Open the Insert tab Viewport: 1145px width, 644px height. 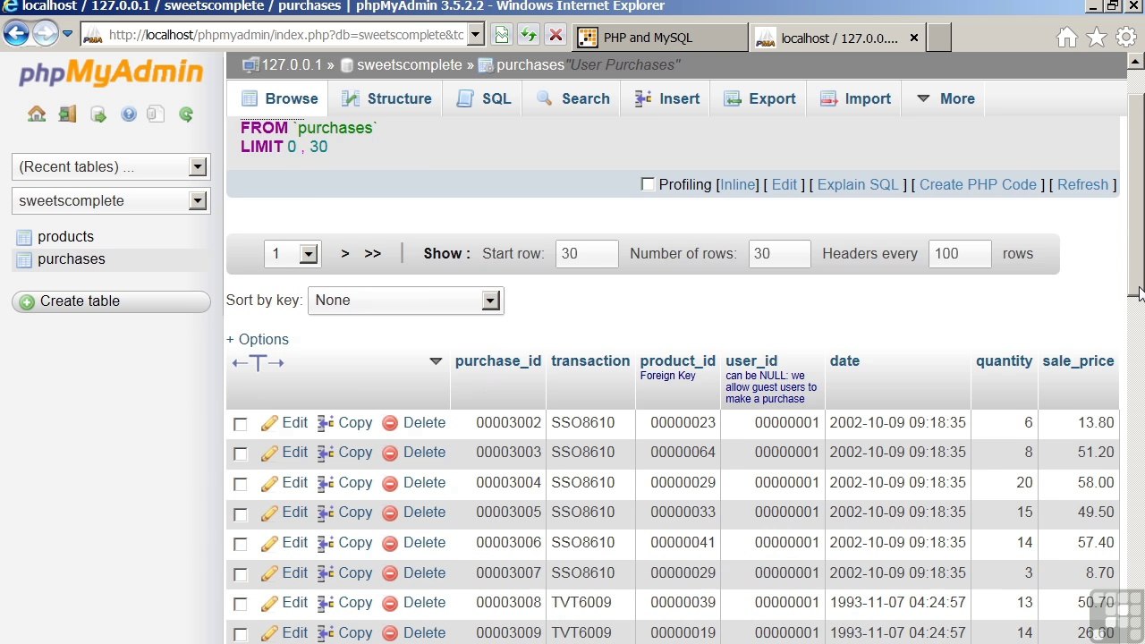tap(667, 98)
